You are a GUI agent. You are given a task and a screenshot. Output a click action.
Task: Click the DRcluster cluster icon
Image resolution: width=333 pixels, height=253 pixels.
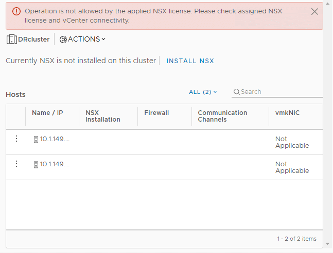12,39
